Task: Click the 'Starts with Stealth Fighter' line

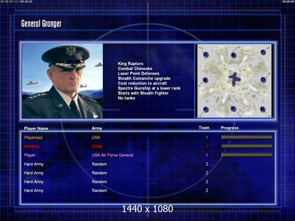Action: coord(143,93)
